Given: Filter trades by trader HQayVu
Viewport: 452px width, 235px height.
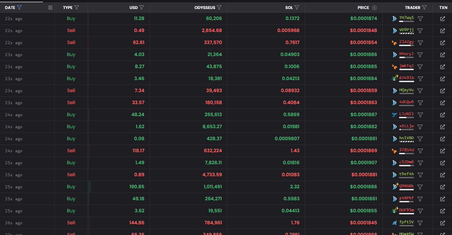Looking at the screenshot, I should pyautogui.click(x=420, y=91).
